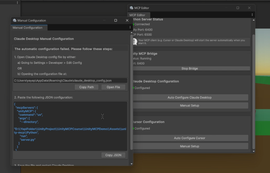The width and height of the screenshot is (270, 173).
Task: Open the MCP Editor vertical ellipsis menu
Action: pos(252,15)
